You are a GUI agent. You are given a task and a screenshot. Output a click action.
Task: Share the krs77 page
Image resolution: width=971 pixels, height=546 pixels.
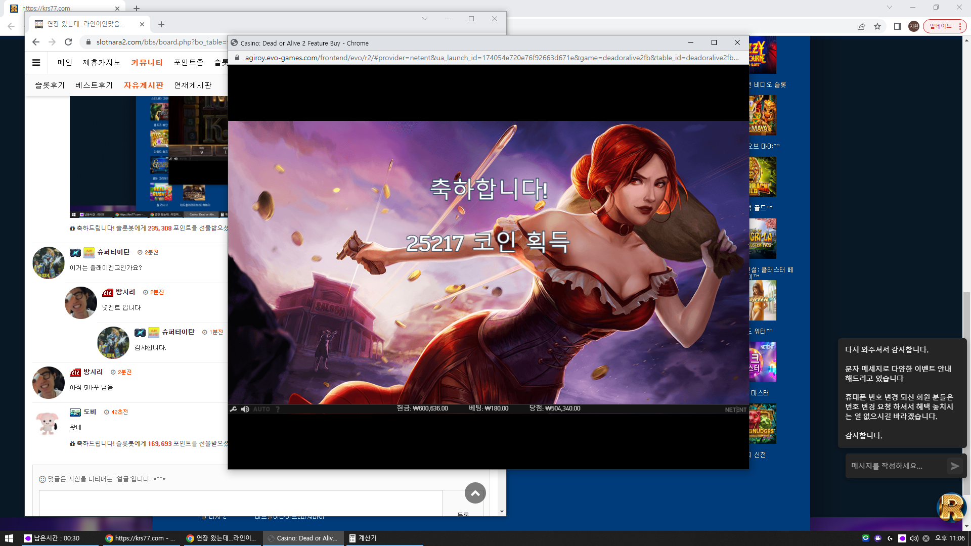861,26
